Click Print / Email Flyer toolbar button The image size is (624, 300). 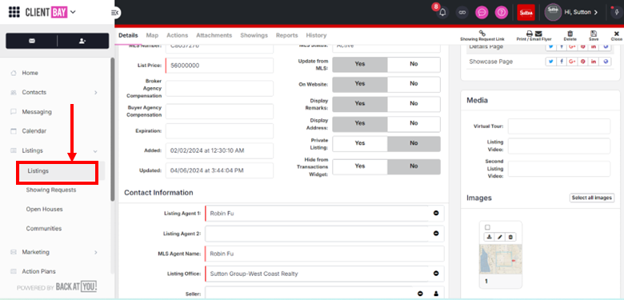(534, 36)
